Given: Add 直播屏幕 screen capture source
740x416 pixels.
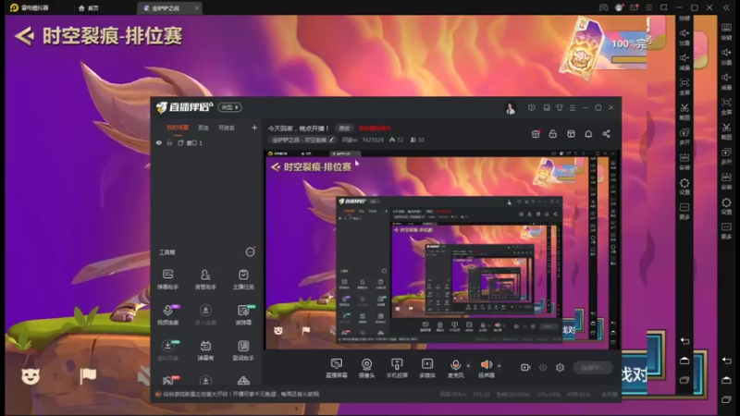Looking at the screenshot, I should pos(337,368).
